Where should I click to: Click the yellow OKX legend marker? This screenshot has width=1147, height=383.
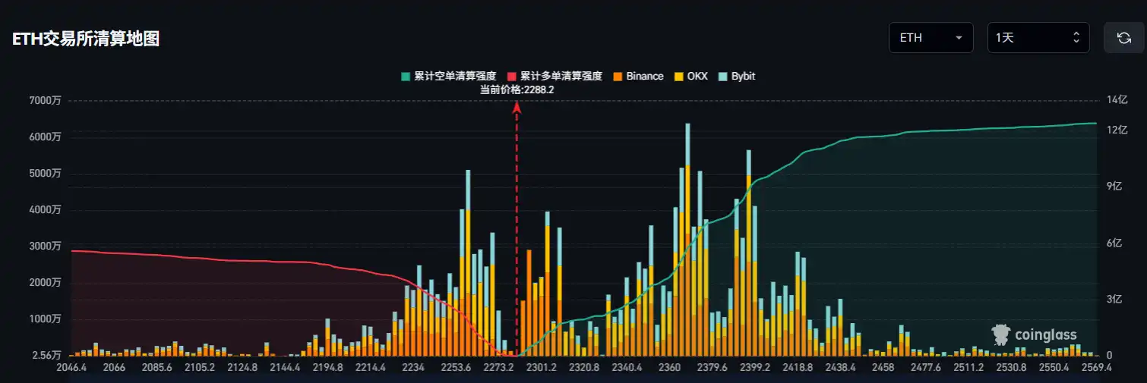[x=679, y=77]
